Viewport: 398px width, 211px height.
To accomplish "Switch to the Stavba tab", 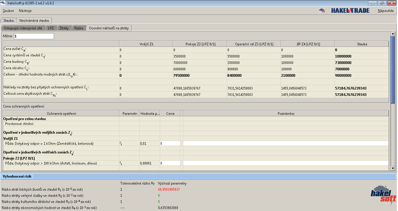I will coord(8,21).
